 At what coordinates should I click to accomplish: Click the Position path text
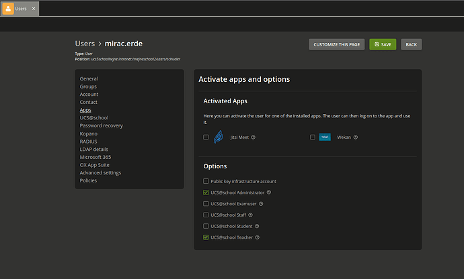136,59
